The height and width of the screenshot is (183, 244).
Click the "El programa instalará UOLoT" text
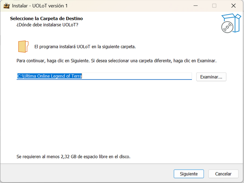(x=85, y=46)
